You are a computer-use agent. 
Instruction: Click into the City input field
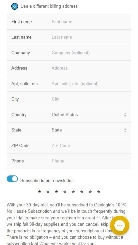pos(90,99)
